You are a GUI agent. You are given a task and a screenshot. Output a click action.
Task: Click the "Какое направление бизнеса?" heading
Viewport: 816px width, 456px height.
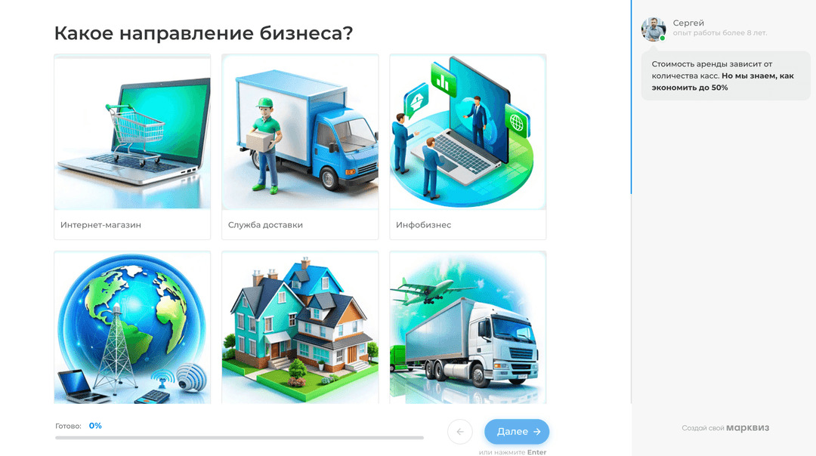[x=203, y=34]
